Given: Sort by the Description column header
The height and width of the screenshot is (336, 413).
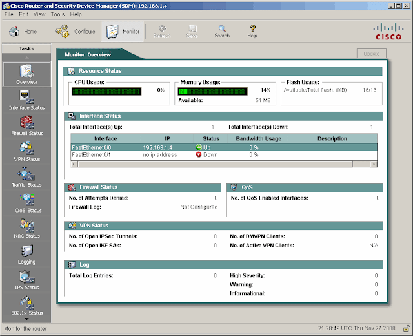Looking at the screenshot, I should pos(332,138).
